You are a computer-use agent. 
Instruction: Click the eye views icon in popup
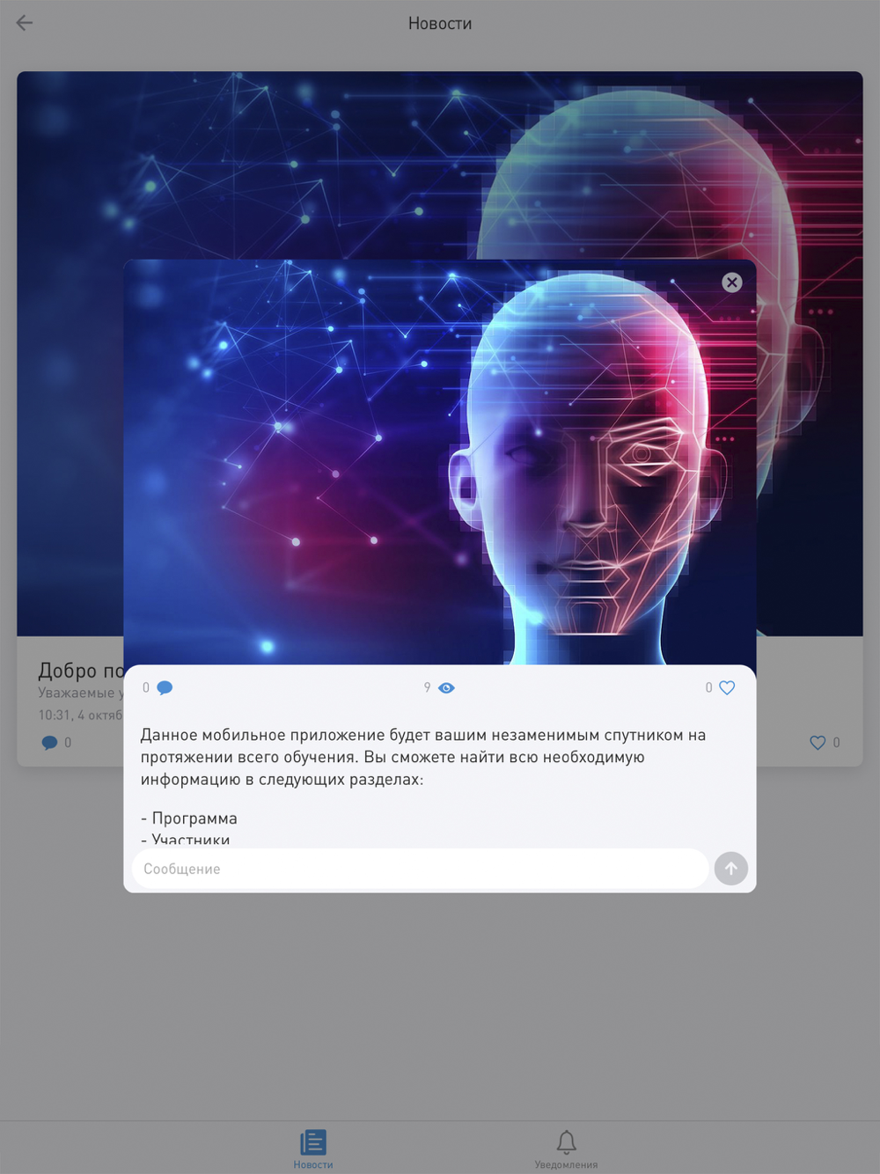[446, 688]
